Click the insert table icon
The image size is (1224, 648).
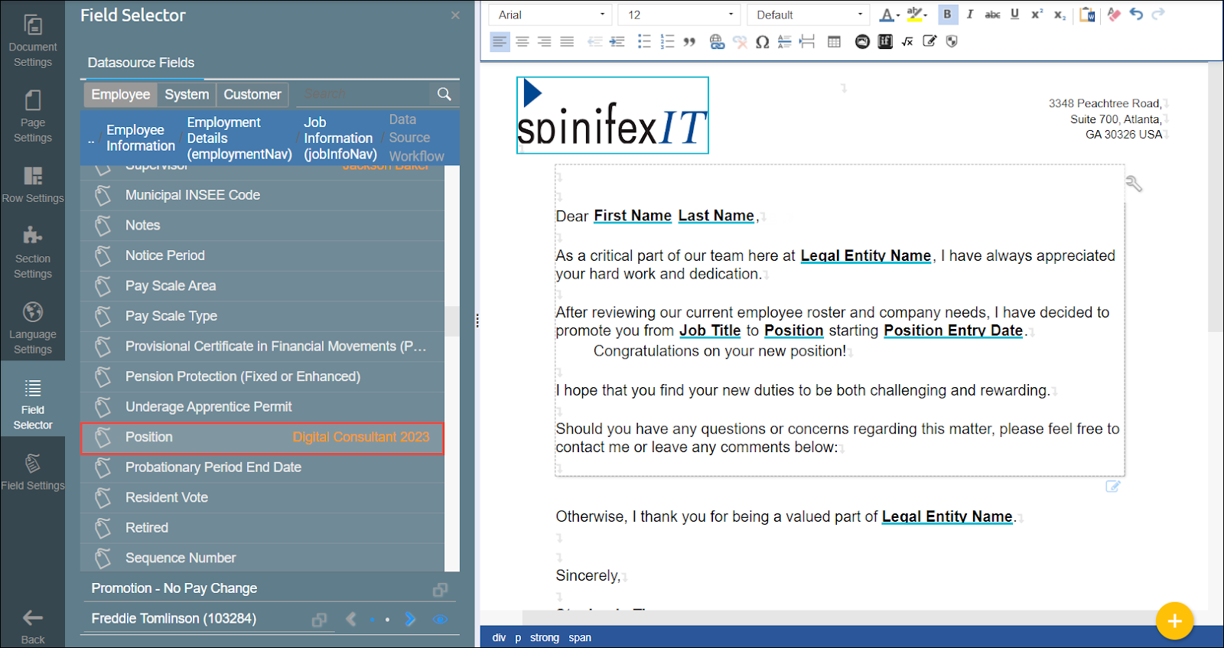coord(834,42)
